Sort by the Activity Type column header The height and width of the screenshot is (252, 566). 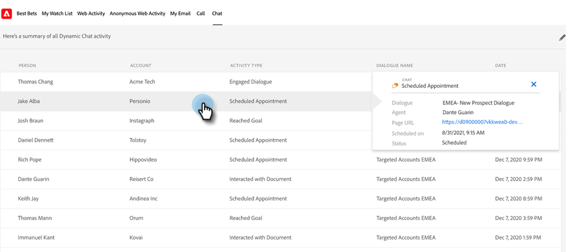click(246, 66)
